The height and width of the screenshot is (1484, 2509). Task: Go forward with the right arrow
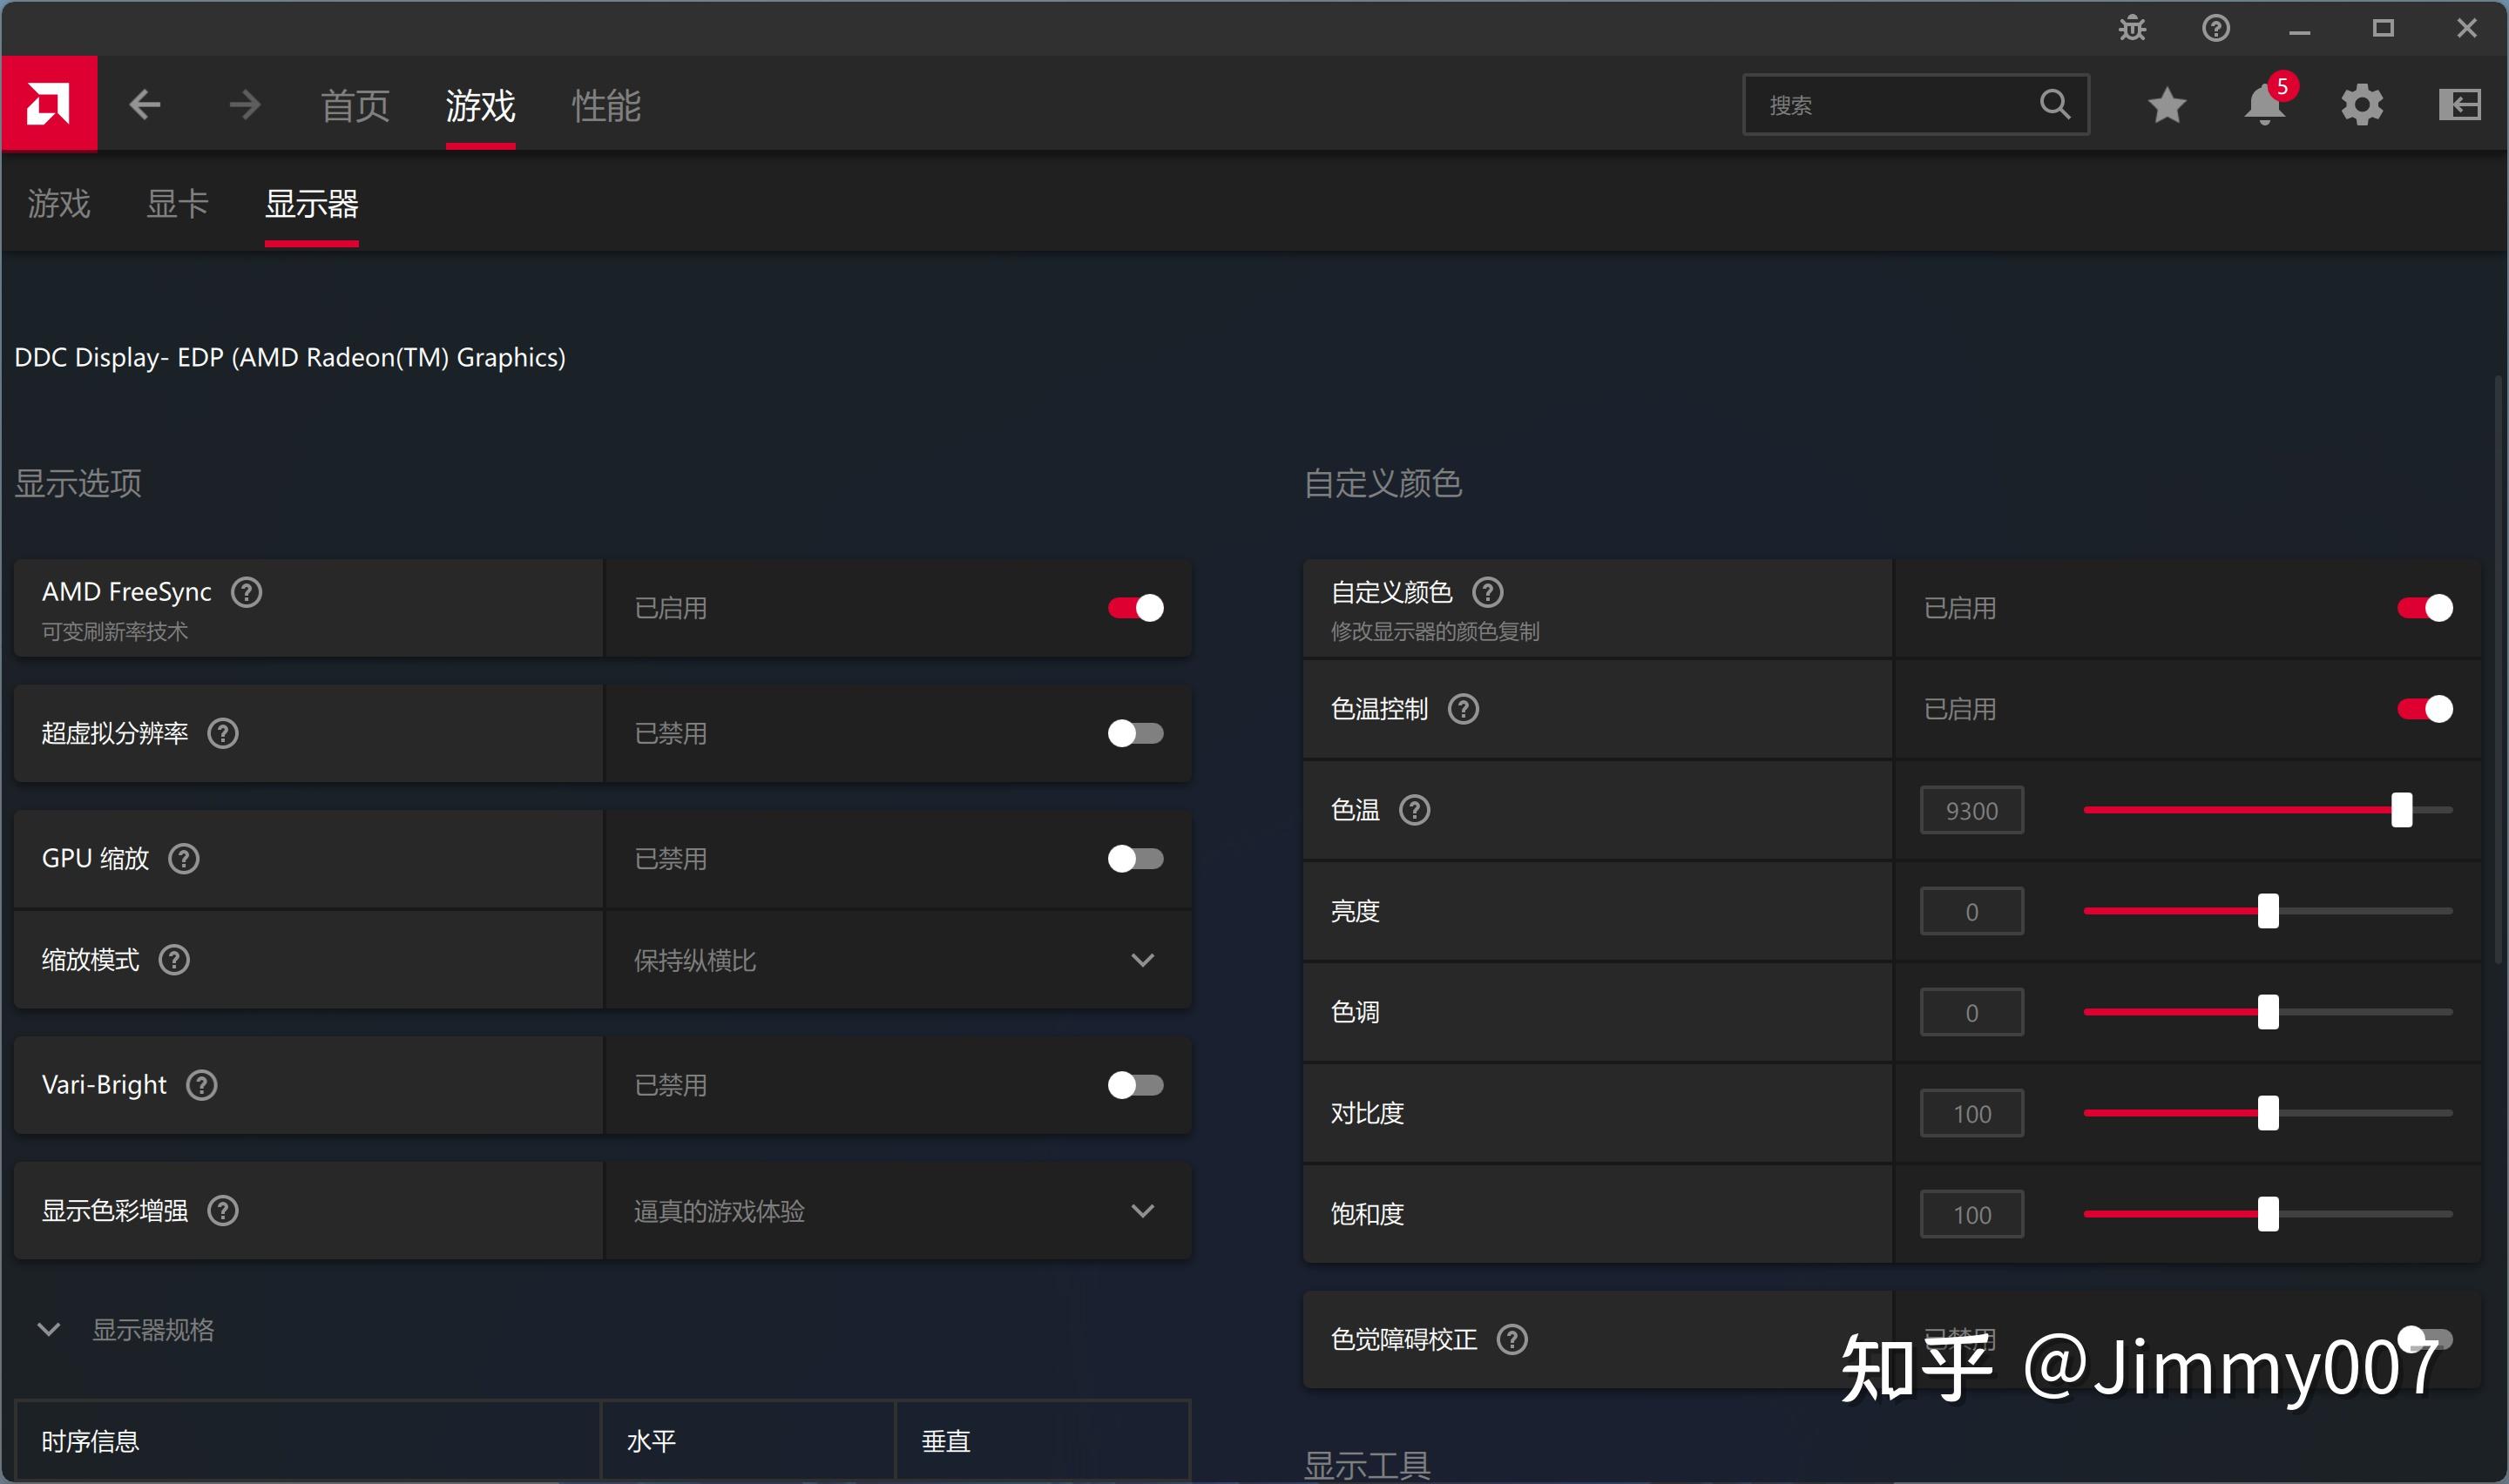coord(244,105)
